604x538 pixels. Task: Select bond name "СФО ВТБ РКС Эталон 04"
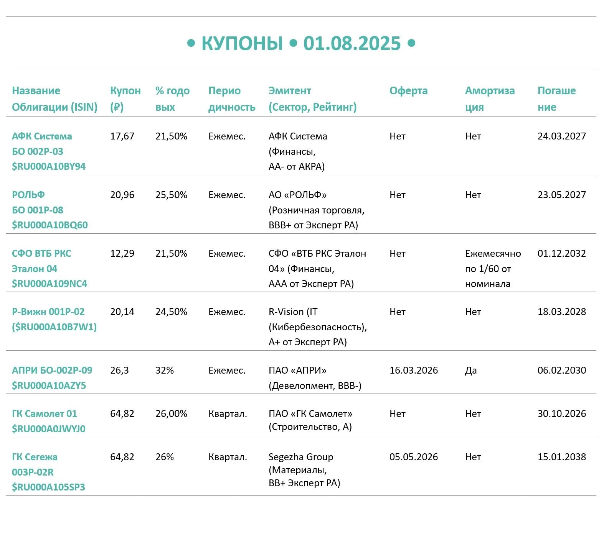[41, 261]
